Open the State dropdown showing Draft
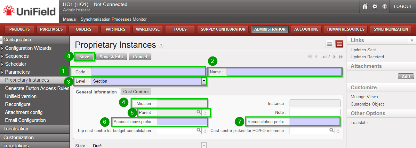 [204, 146]
